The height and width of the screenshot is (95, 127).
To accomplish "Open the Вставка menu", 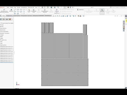I will pos(19,7).
